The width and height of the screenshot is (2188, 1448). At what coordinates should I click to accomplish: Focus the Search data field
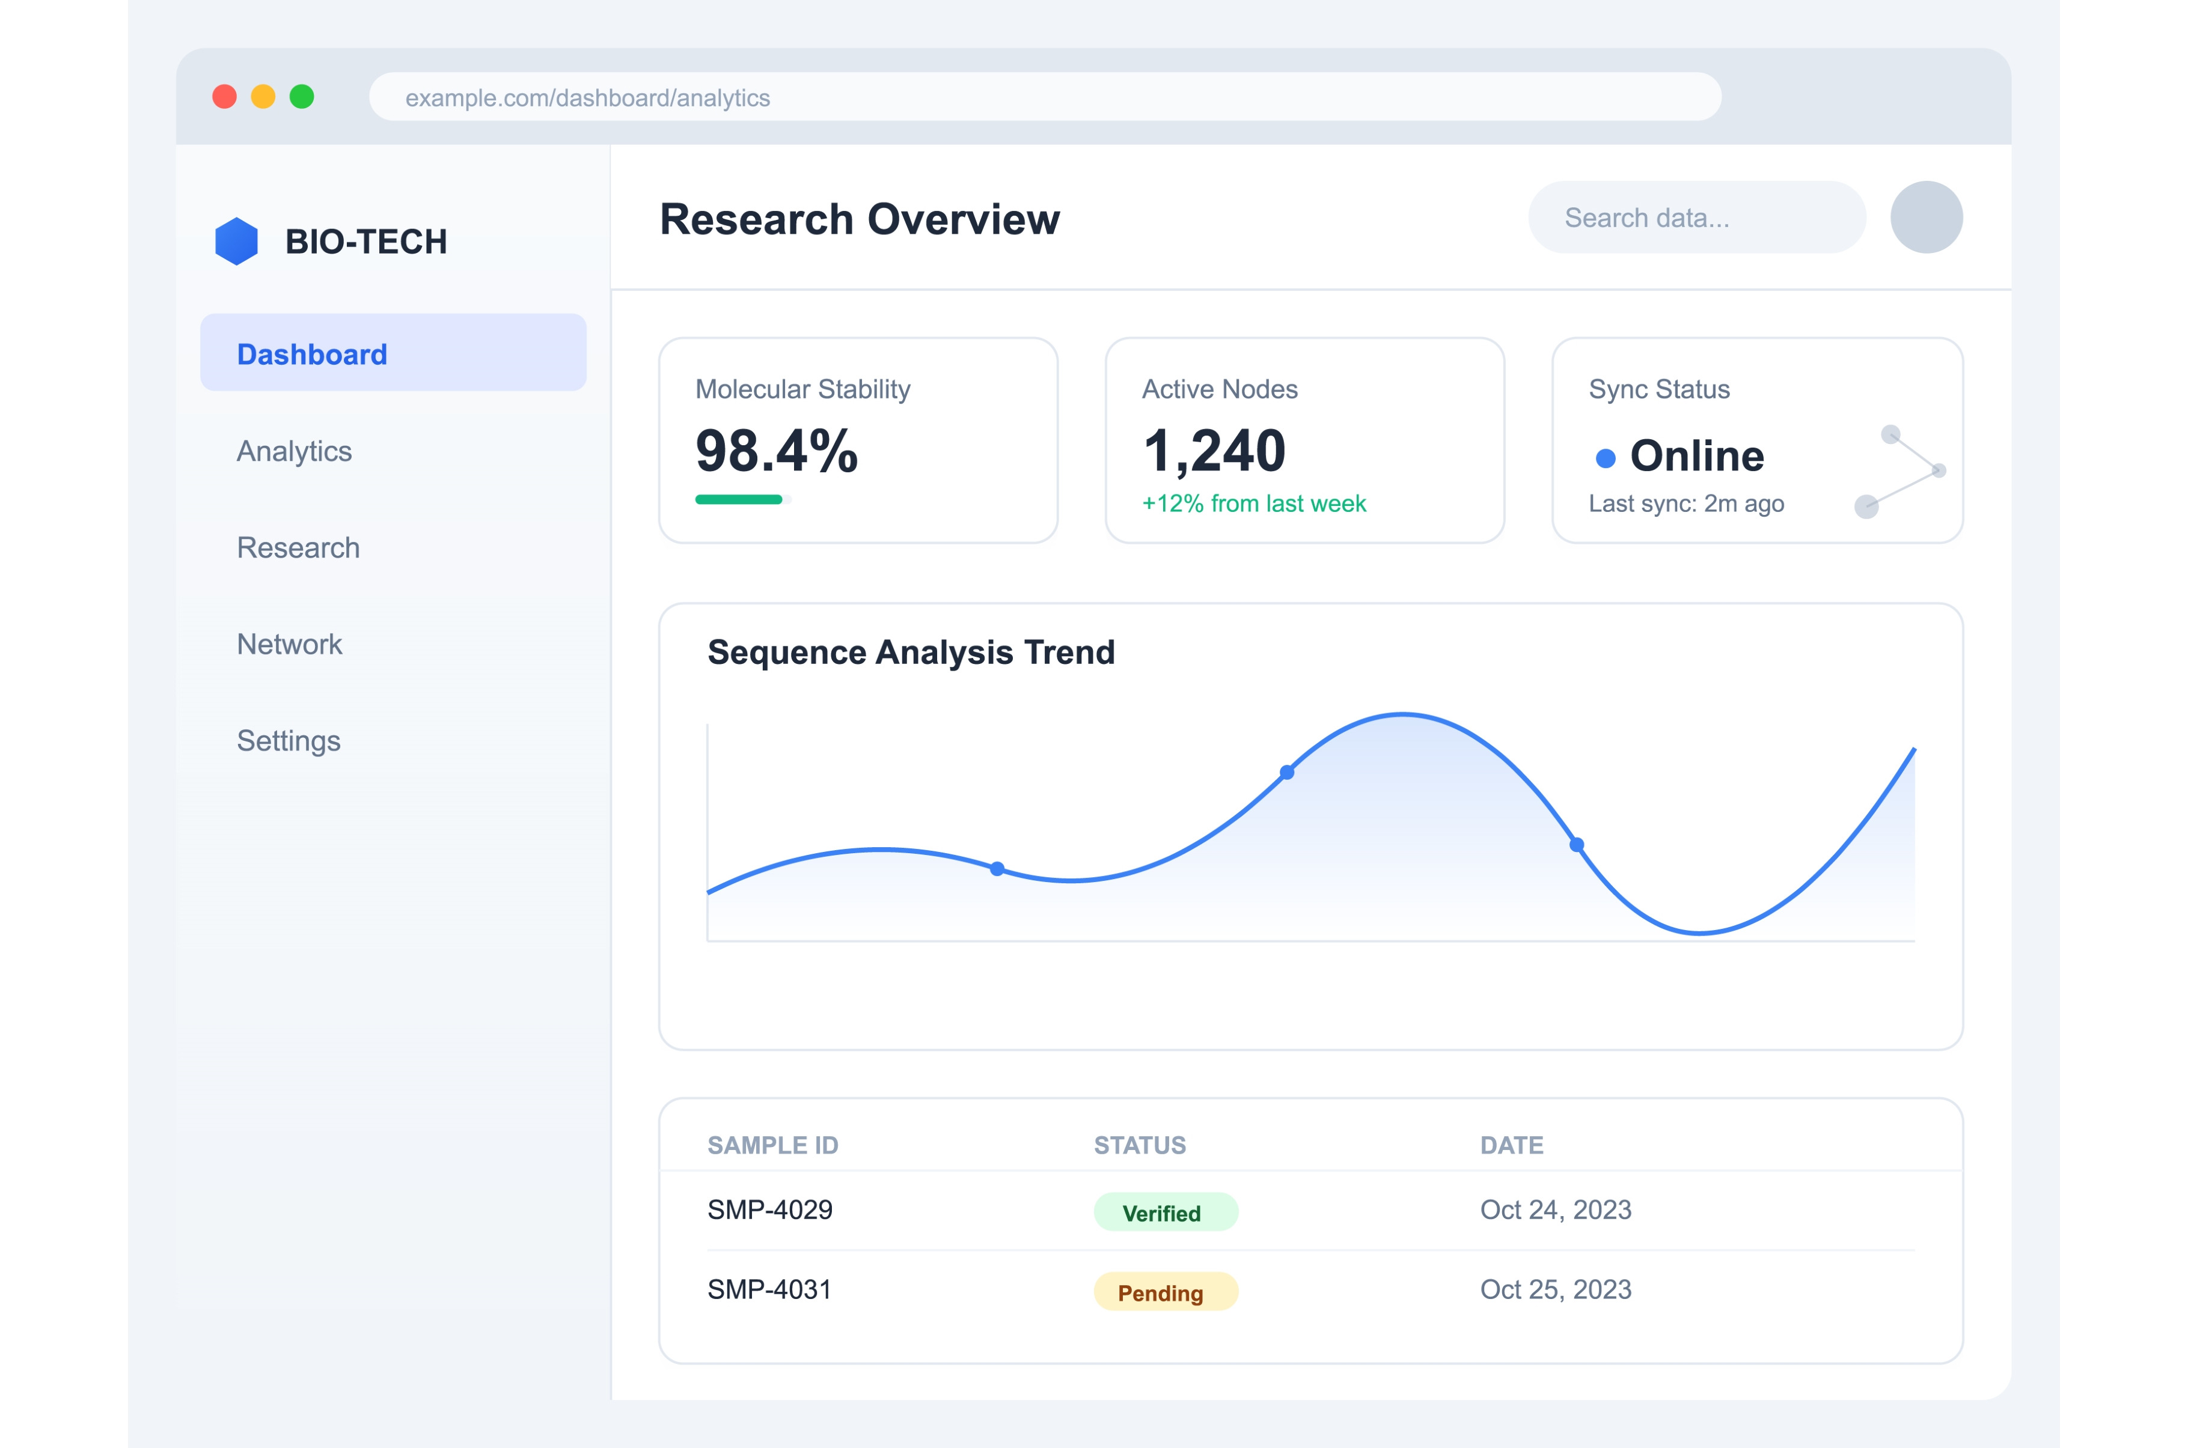point(1697,217)
